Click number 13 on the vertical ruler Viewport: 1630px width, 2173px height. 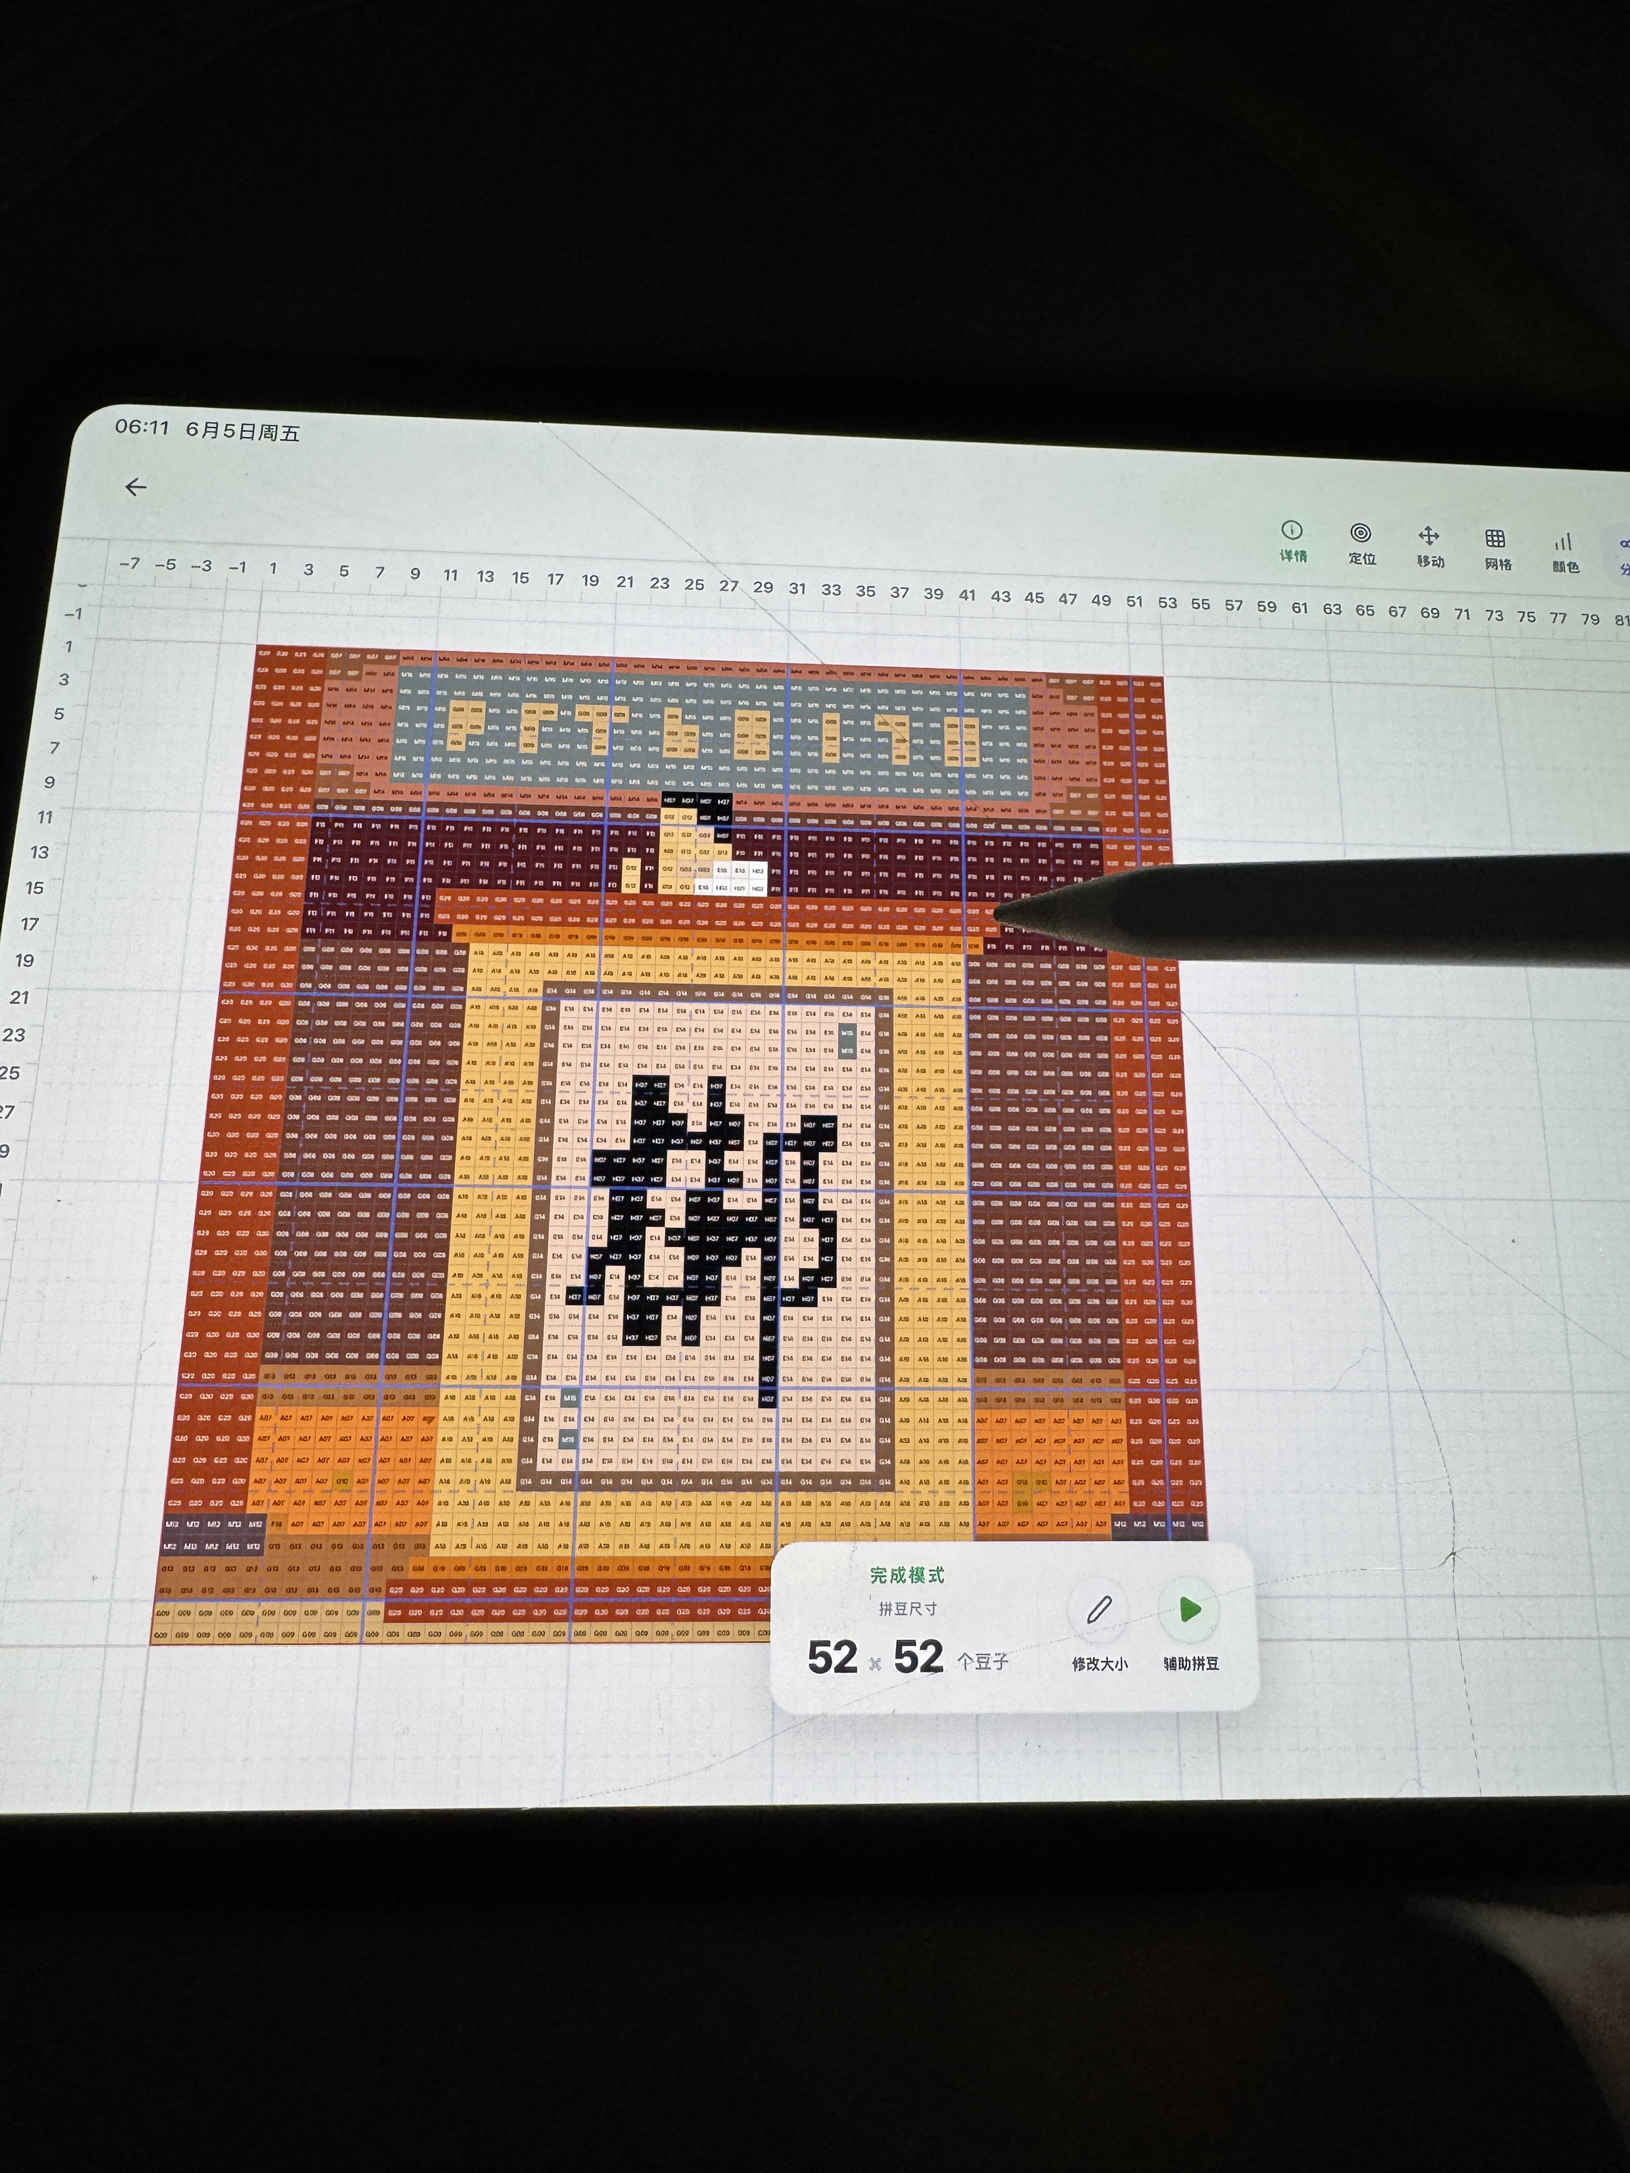pyautogui.click(x=38, y=852)
